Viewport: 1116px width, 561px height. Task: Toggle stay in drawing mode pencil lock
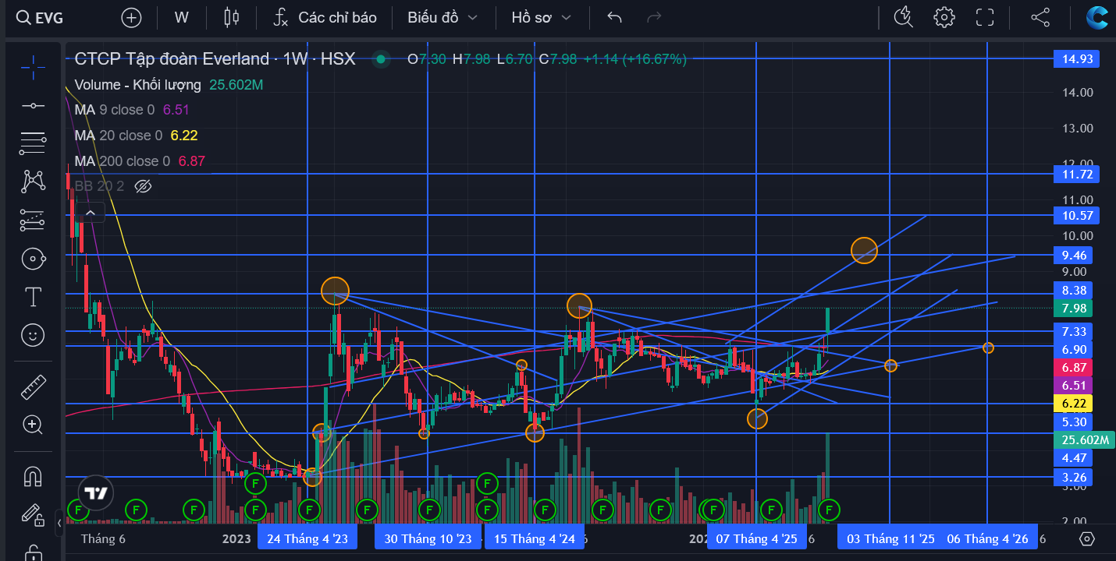pyautogui.click(x=33, y=514)
